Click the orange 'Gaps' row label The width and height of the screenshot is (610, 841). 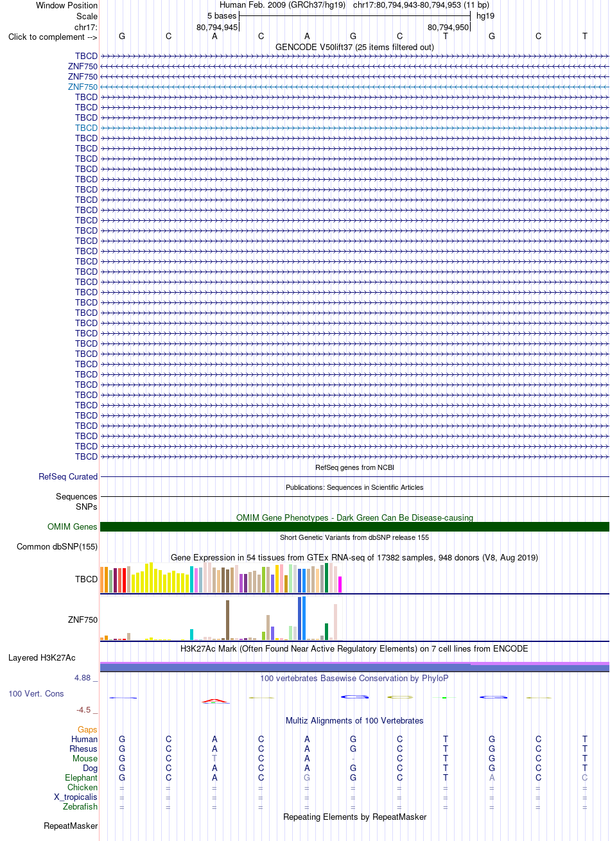(x=88, y=730)
